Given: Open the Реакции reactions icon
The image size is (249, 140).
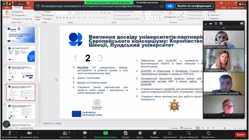Looking at the screenshot, I should tap(155, 135).
